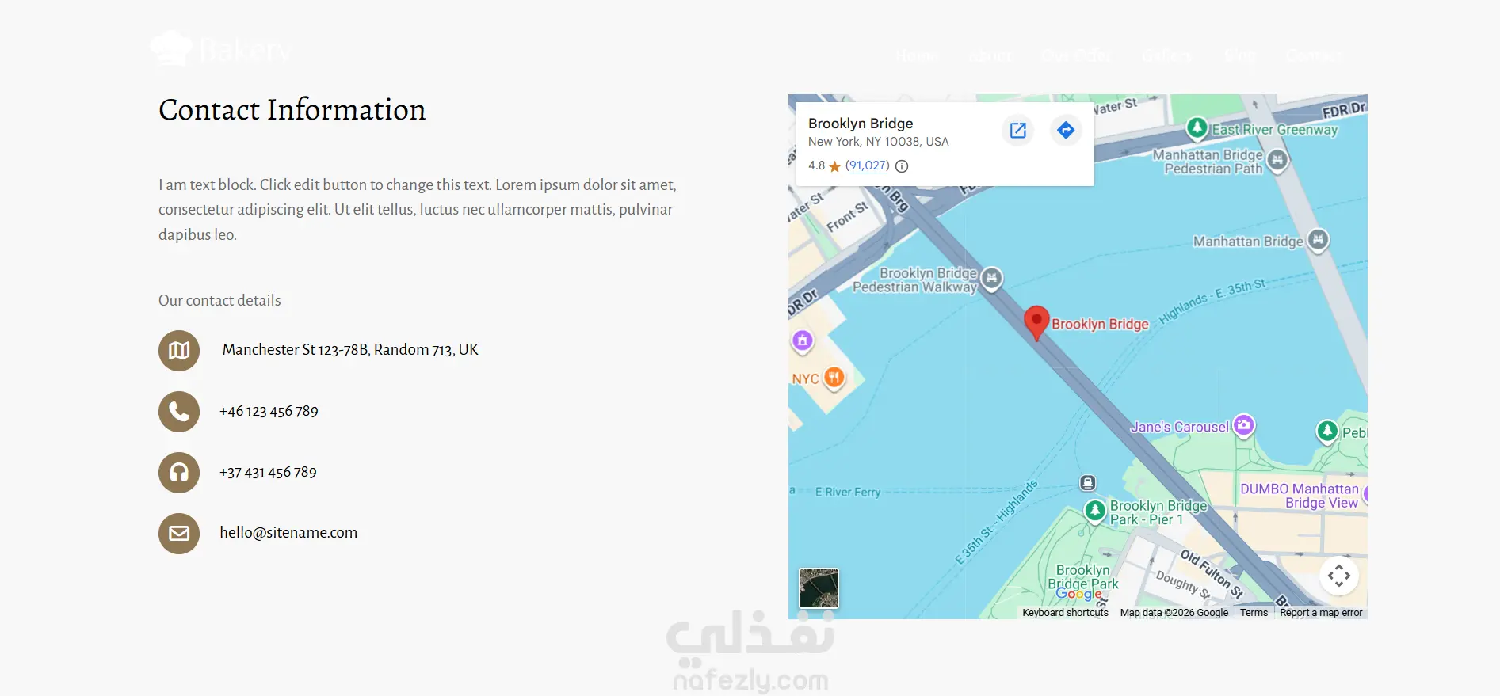Open the About menu item

pos(990,55)
